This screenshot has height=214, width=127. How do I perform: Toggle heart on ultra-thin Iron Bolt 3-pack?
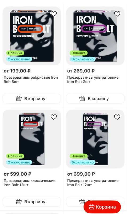[x=117, y=14]
